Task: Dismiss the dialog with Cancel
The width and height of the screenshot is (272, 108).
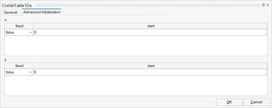Action: pyautogui.click(x=256, y=102)
